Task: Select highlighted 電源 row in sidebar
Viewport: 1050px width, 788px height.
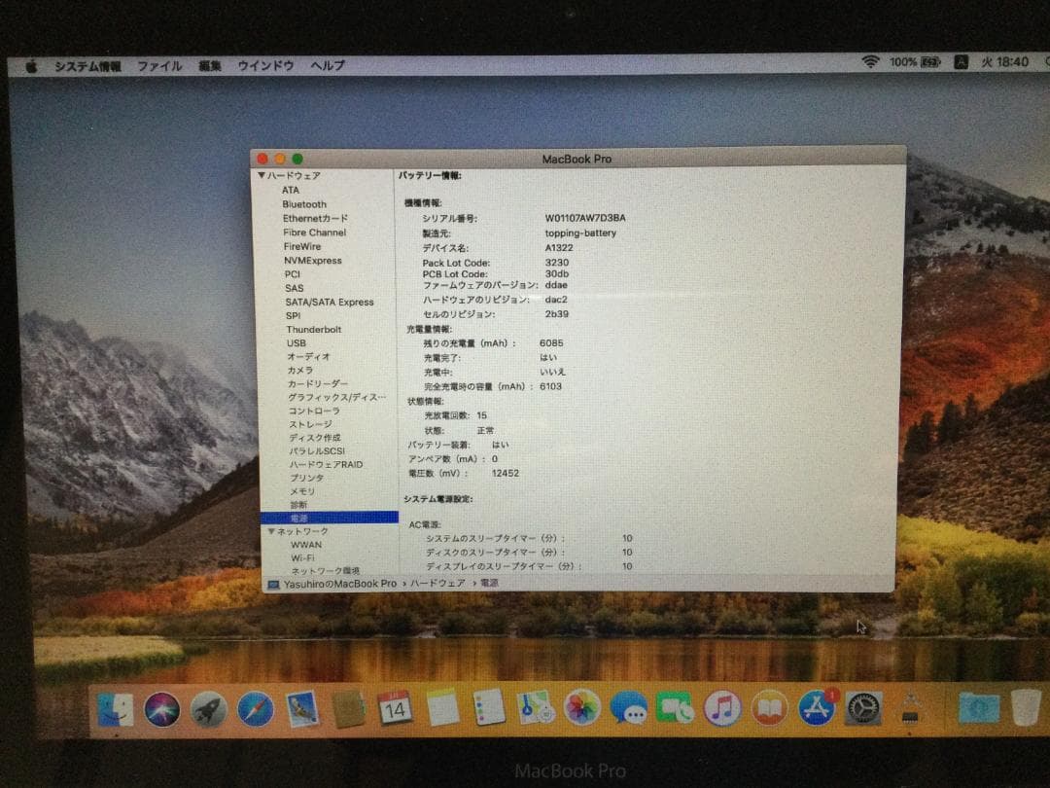Action: coord(330,518)
